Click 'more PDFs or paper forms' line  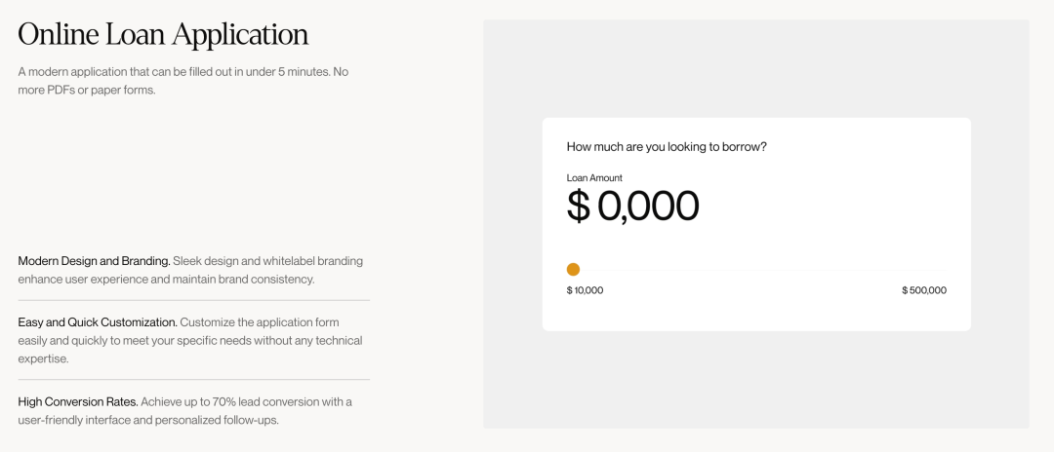(x=87, y=90)
